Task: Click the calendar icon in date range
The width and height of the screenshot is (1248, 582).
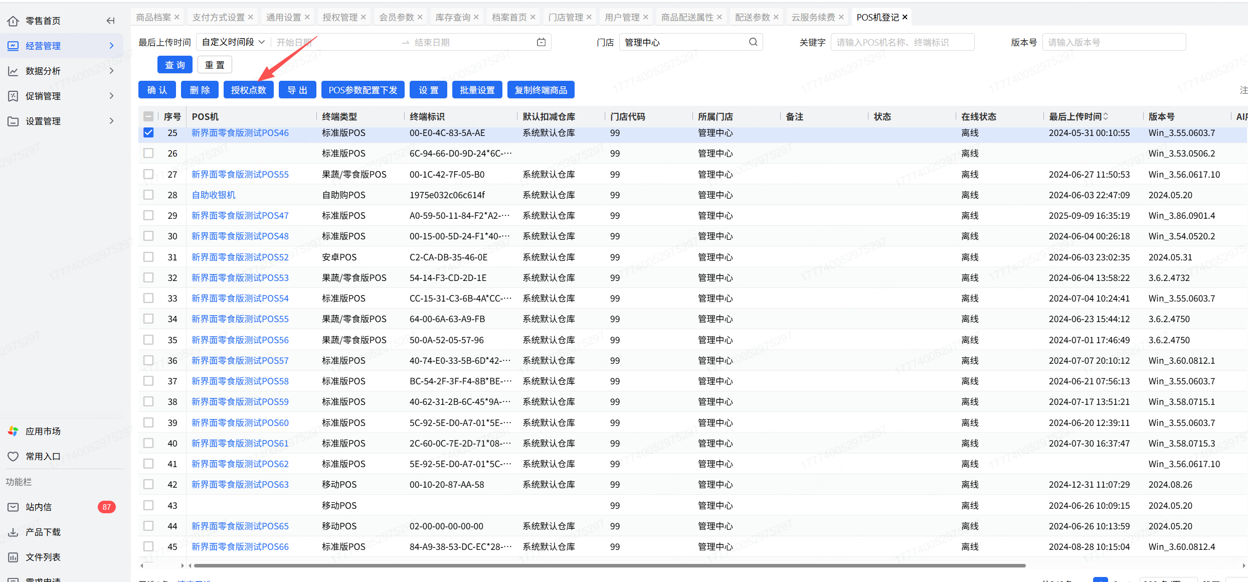Action: click(541, 42)
